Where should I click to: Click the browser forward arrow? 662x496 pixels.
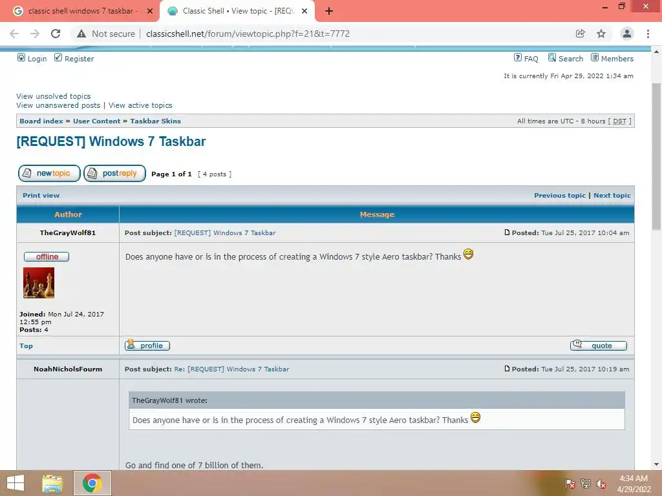(35, 34)
